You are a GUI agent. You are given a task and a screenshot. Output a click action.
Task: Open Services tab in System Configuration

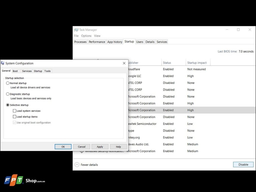coord(27,71)
